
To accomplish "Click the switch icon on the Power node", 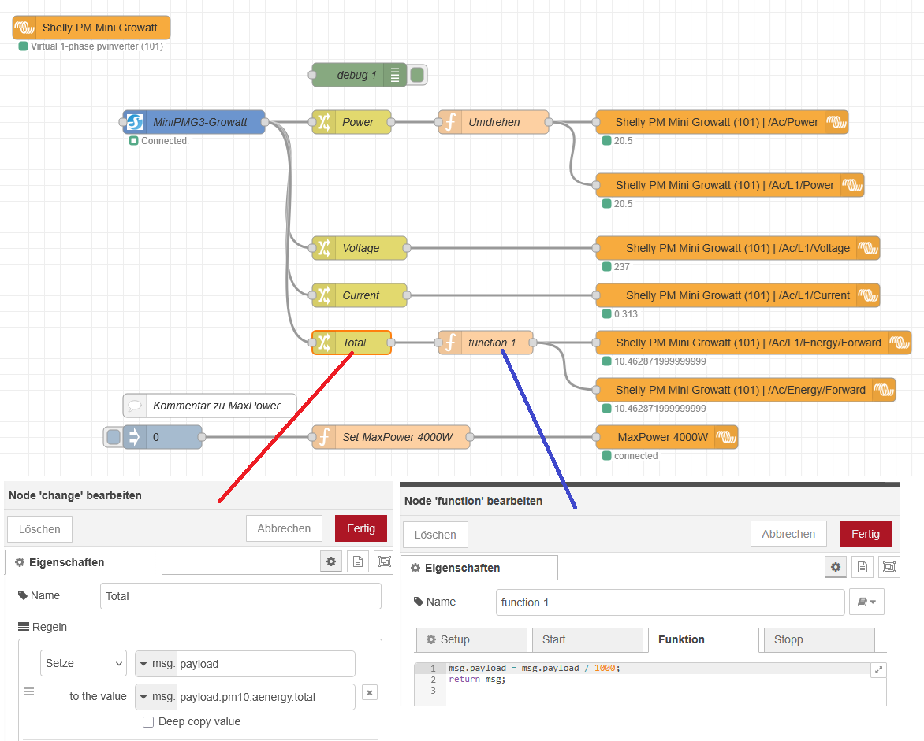I will 324,122.
